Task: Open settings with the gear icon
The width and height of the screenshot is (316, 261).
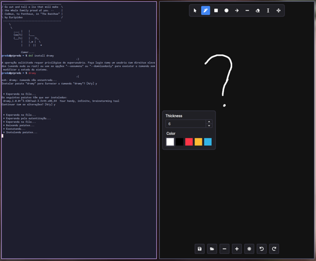Action: coord(249,249)
